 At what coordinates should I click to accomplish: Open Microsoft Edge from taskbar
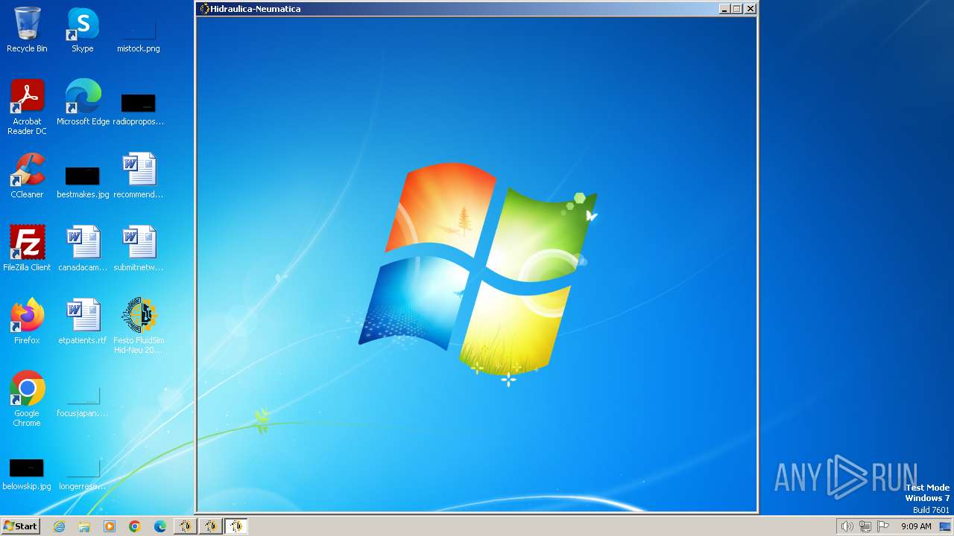pyautogui.click(x=160, y=526)
